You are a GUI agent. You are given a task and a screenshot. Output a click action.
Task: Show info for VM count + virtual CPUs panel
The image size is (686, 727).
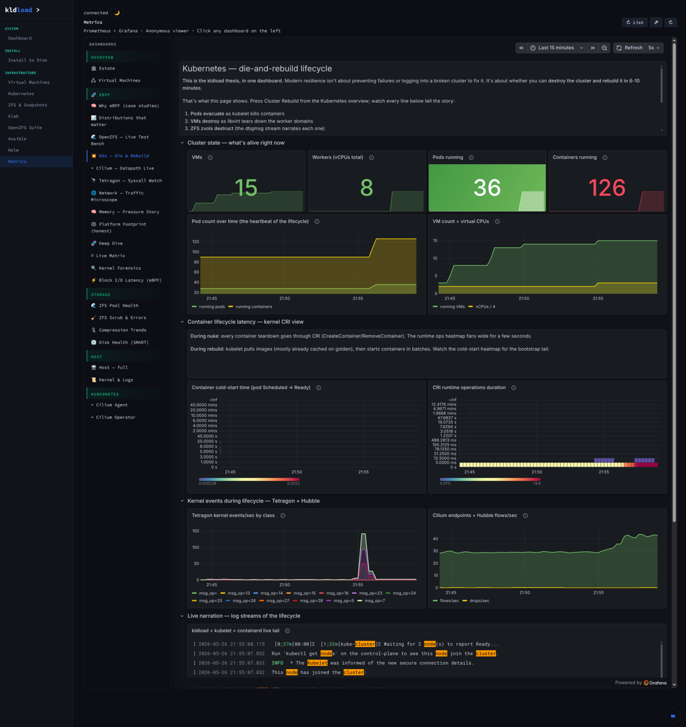[497, 222]
